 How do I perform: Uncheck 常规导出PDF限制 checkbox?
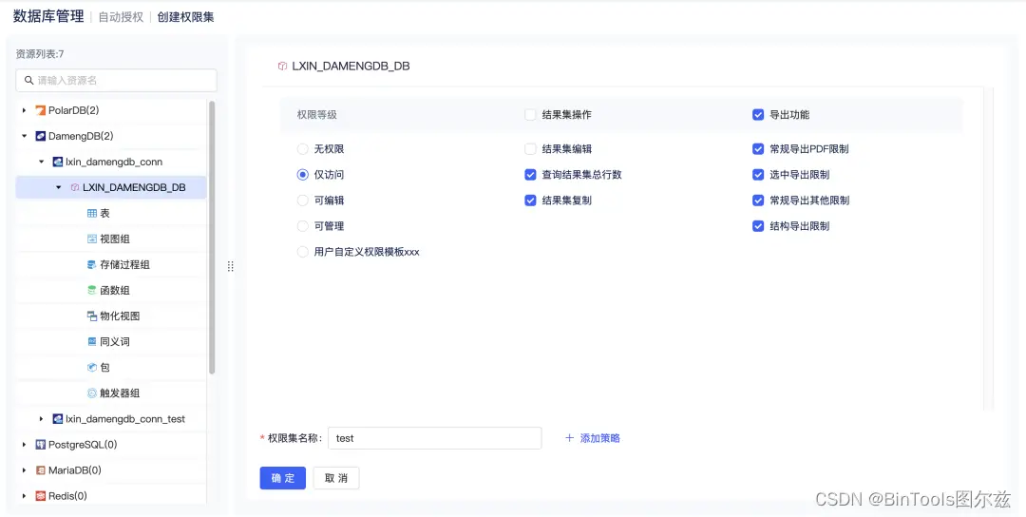coord(758,149)
